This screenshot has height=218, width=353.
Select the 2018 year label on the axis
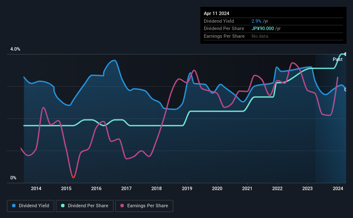point(157,188)
